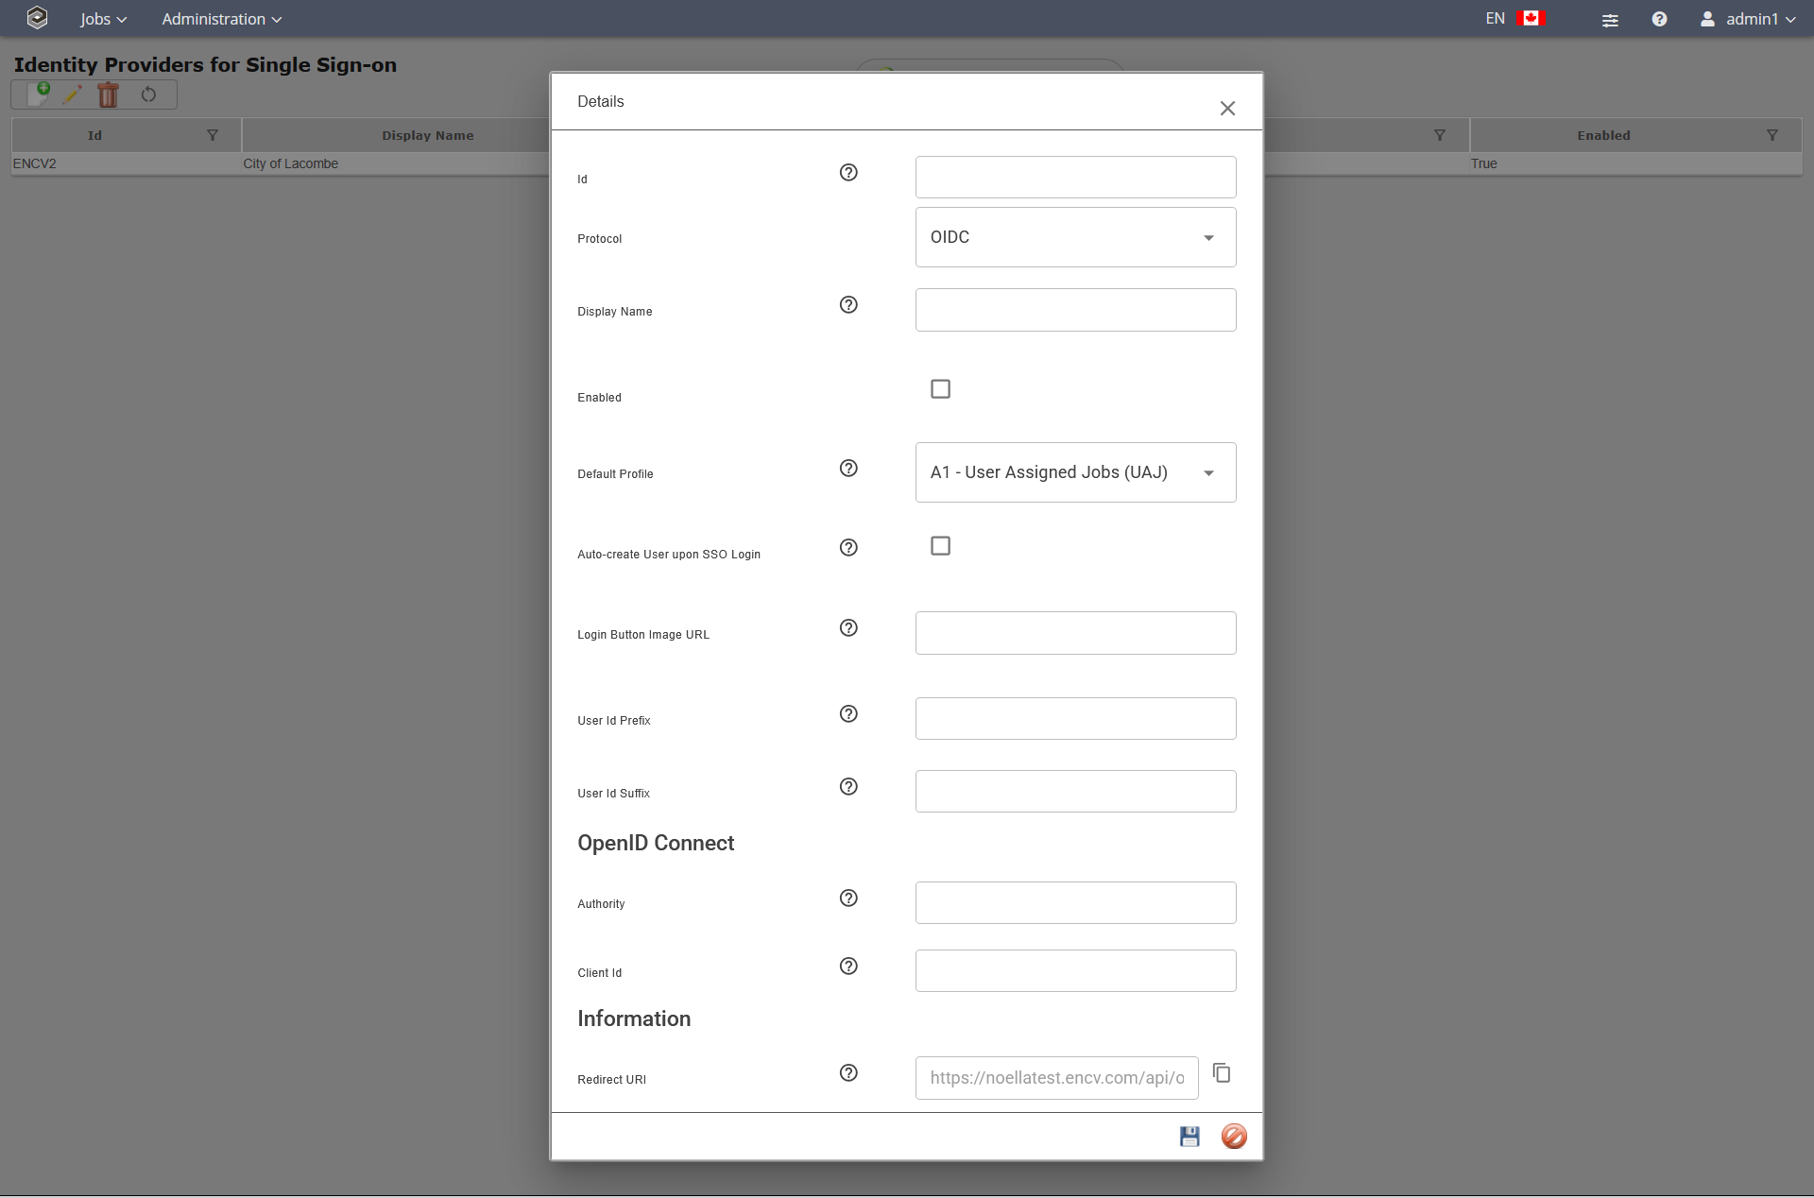Show help for Login Button Image URL
The width and height of the screenshot is (1814, 1198).
click(x=848, y=627)
